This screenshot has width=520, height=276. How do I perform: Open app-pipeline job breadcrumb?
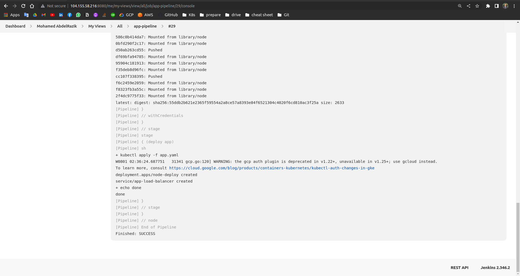pyautogui.click(x=145, y=26)
